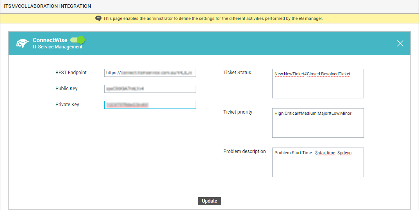The height and width of the screenshot is (210, 419).
Task: Click the Update button
Action: [209, 201]
